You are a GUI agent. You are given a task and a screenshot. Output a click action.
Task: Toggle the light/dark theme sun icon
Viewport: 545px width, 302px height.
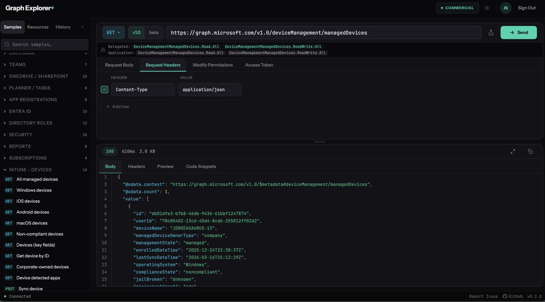point(487,8)
